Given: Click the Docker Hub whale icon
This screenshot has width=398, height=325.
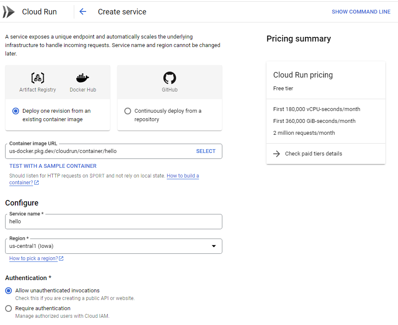Looking at the screenshot, I should click(83, 78).
